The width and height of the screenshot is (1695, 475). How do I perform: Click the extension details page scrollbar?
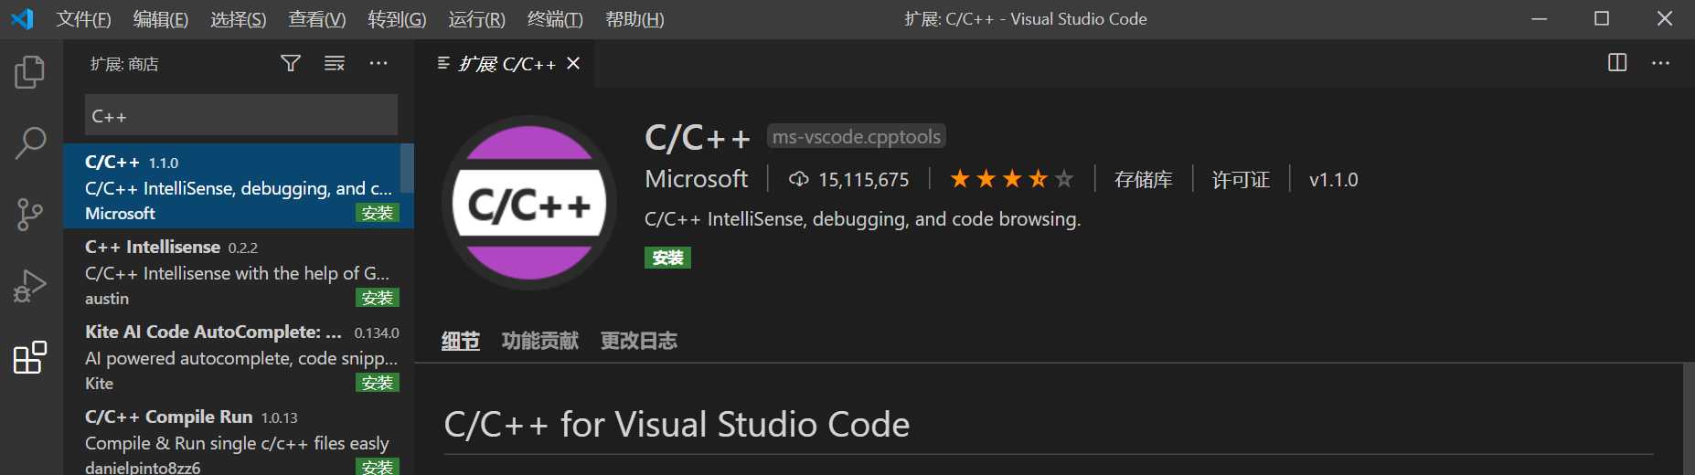1689,418
